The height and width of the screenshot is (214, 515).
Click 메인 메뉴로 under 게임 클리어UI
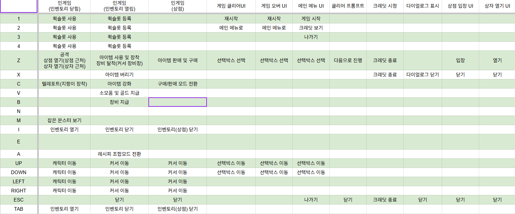(x=231, y=28)
